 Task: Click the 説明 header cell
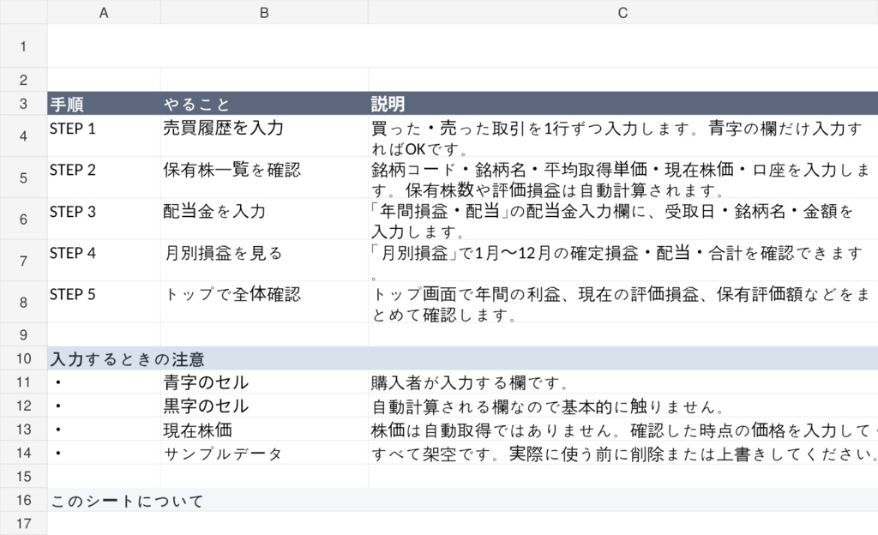tap(622, 104)
